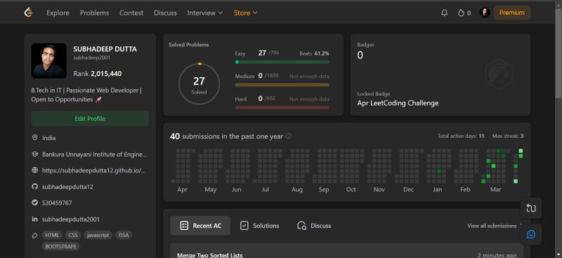Click the globe website icon
This screenshot has width=562, height=258.
[34, 170]
